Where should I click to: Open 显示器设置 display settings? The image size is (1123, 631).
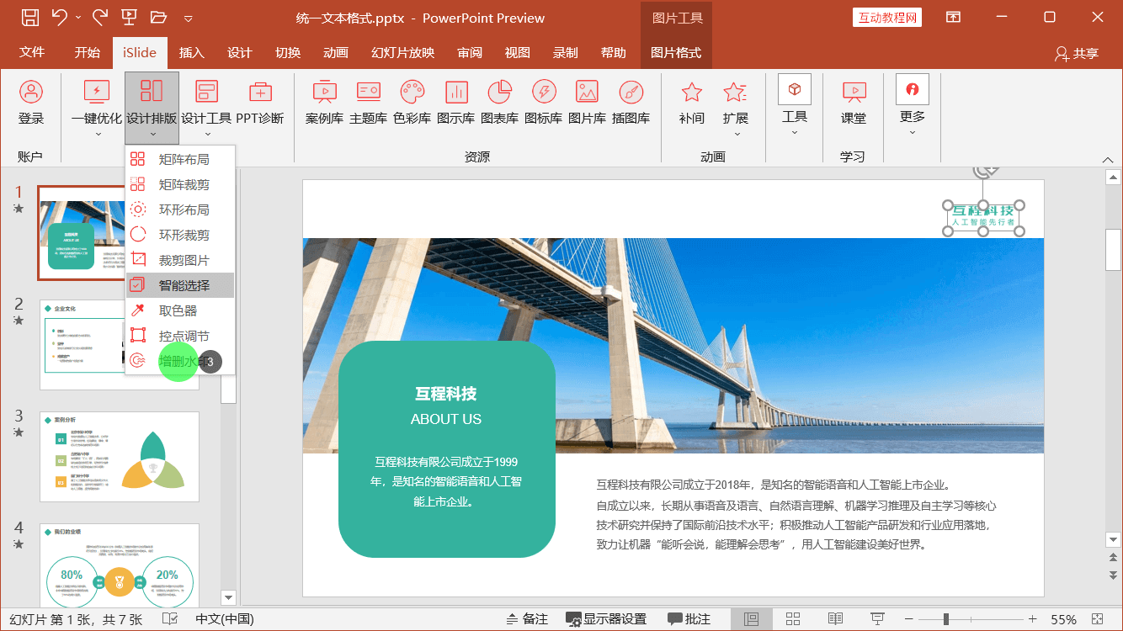(x=606, y=619)
